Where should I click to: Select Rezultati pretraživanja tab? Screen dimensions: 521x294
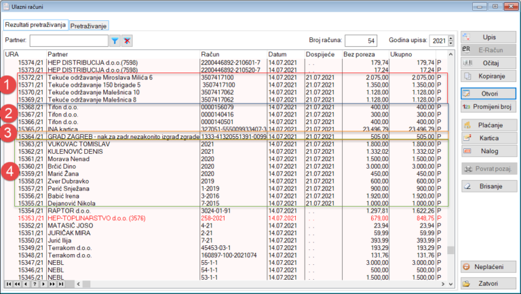coord(36,25)
